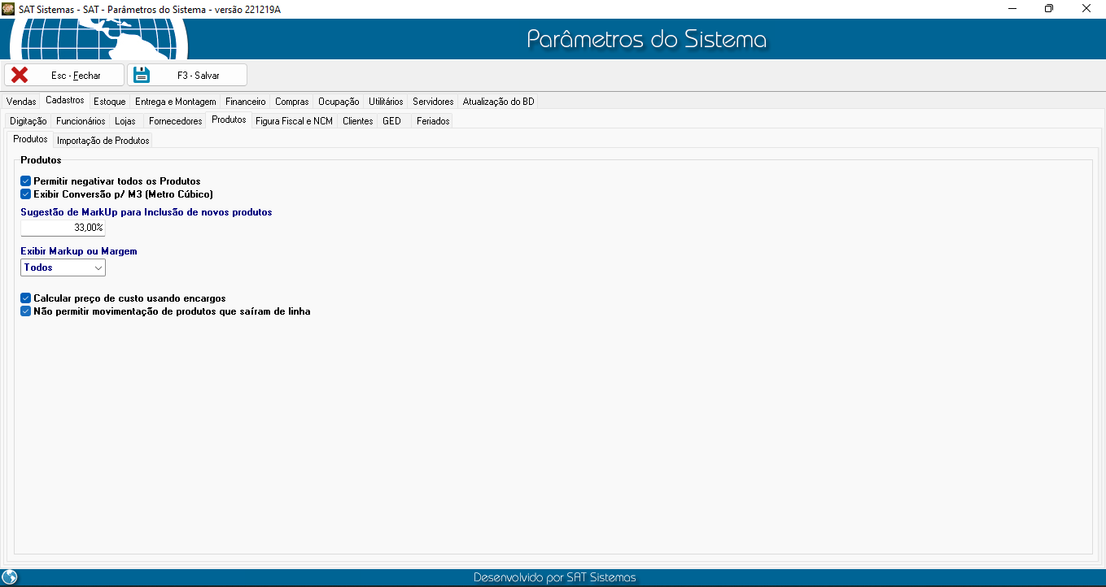This screenshot has width=1106, height=587.
Task: Open the Fornecedores tab
Action: [x=175, y=121]
